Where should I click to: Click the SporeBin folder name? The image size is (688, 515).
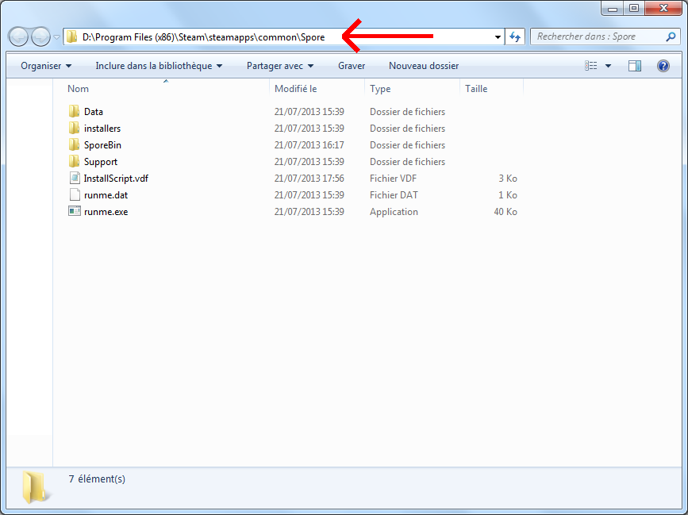point(102,145)
